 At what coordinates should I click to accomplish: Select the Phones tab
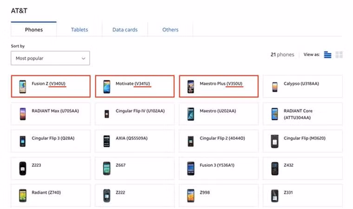click(33, 30)
